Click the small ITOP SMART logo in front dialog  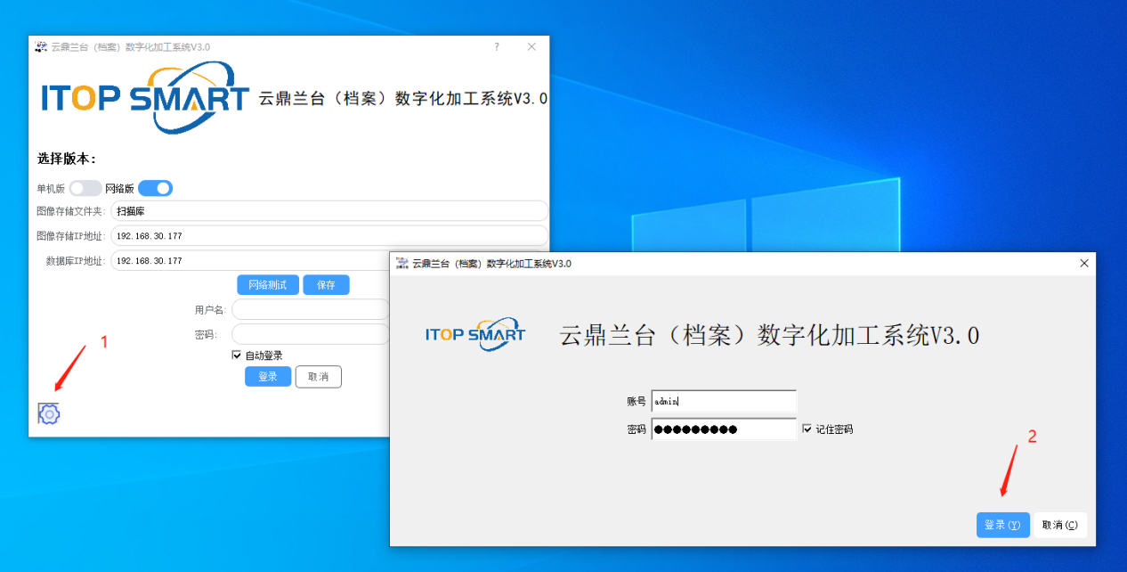coord(474,334)
